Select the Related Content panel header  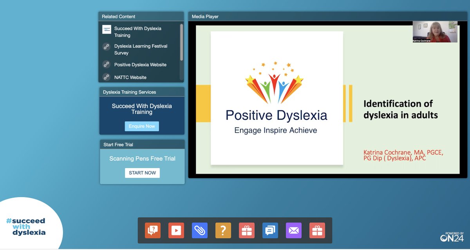pos(141,16)
